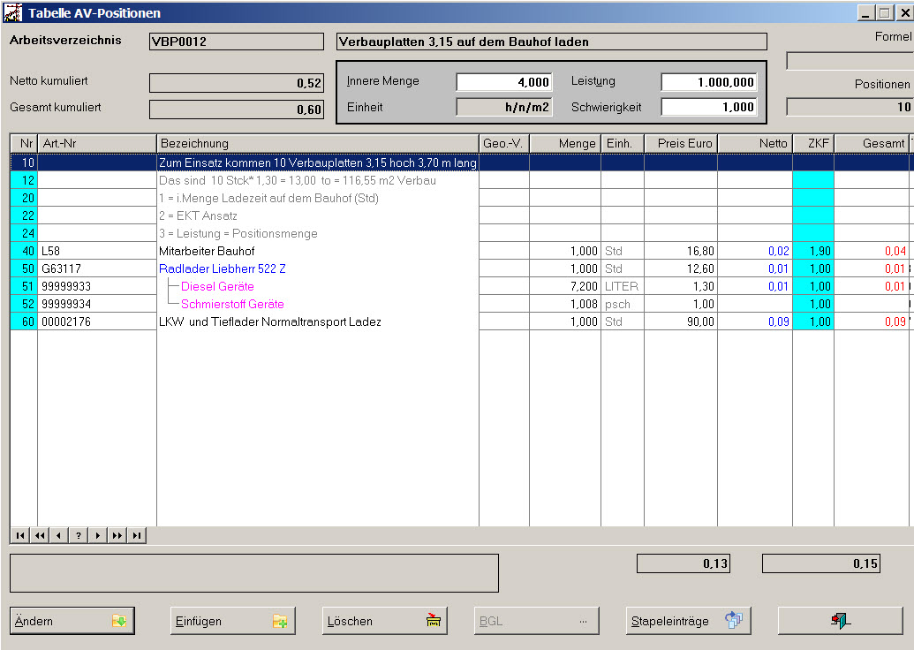Jump to first record navigation arrow
The image size is (914, 650).
(x=19, y=535)
